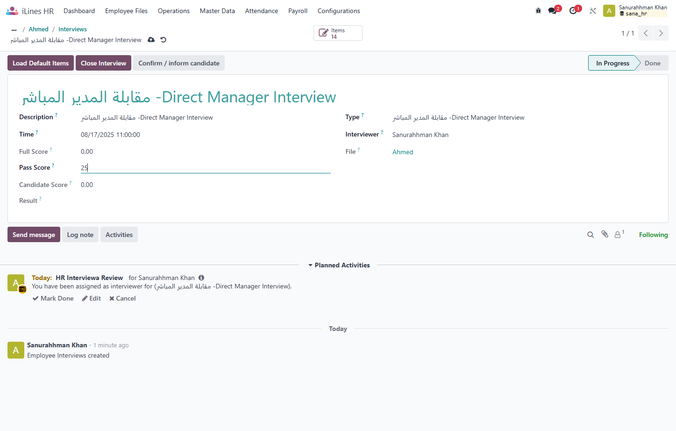Open the Attendance menu
The image size is (676, 431).
(262, 11)
